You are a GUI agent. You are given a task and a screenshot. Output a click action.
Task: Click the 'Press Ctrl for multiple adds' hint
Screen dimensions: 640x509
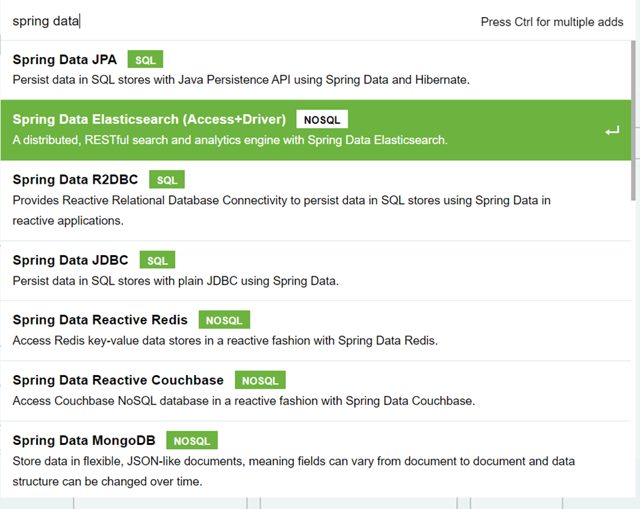(552, 22)
